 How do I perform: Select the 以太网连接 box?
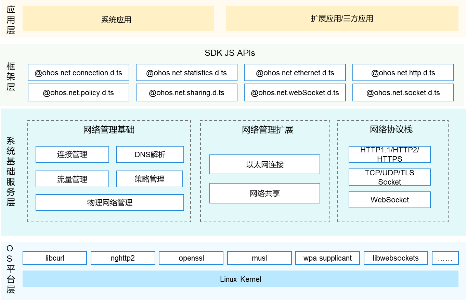point(264,164)
